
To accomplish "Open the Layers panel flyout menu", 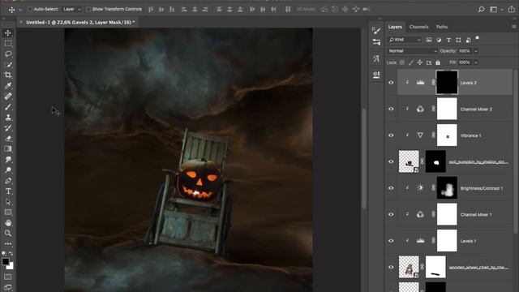I will tap(513, 27).
